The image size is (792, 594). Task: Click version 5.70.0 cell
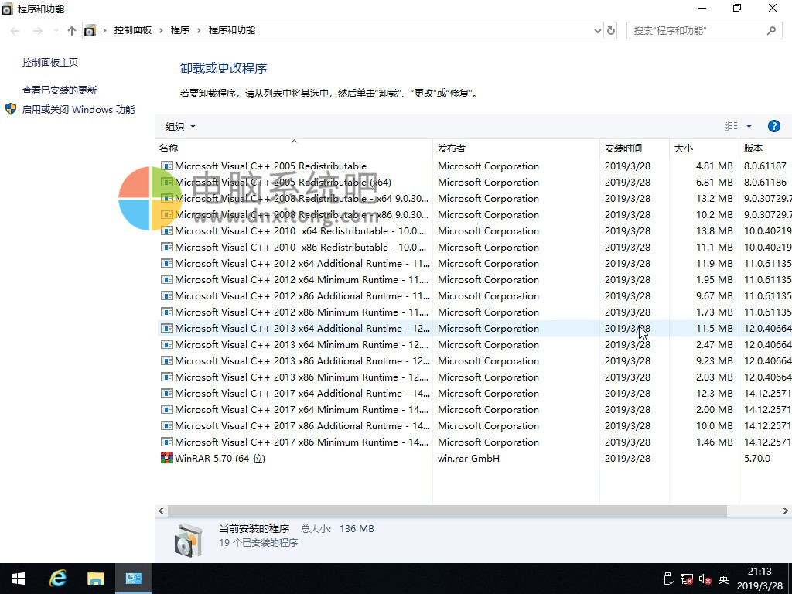coord(757,458)
